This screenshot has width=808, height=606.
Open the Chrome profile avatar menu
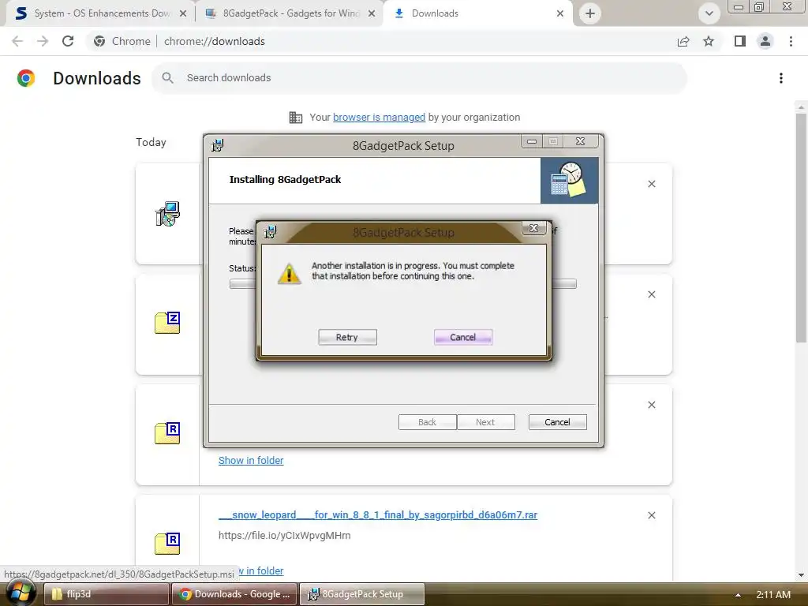click(765, 41)
